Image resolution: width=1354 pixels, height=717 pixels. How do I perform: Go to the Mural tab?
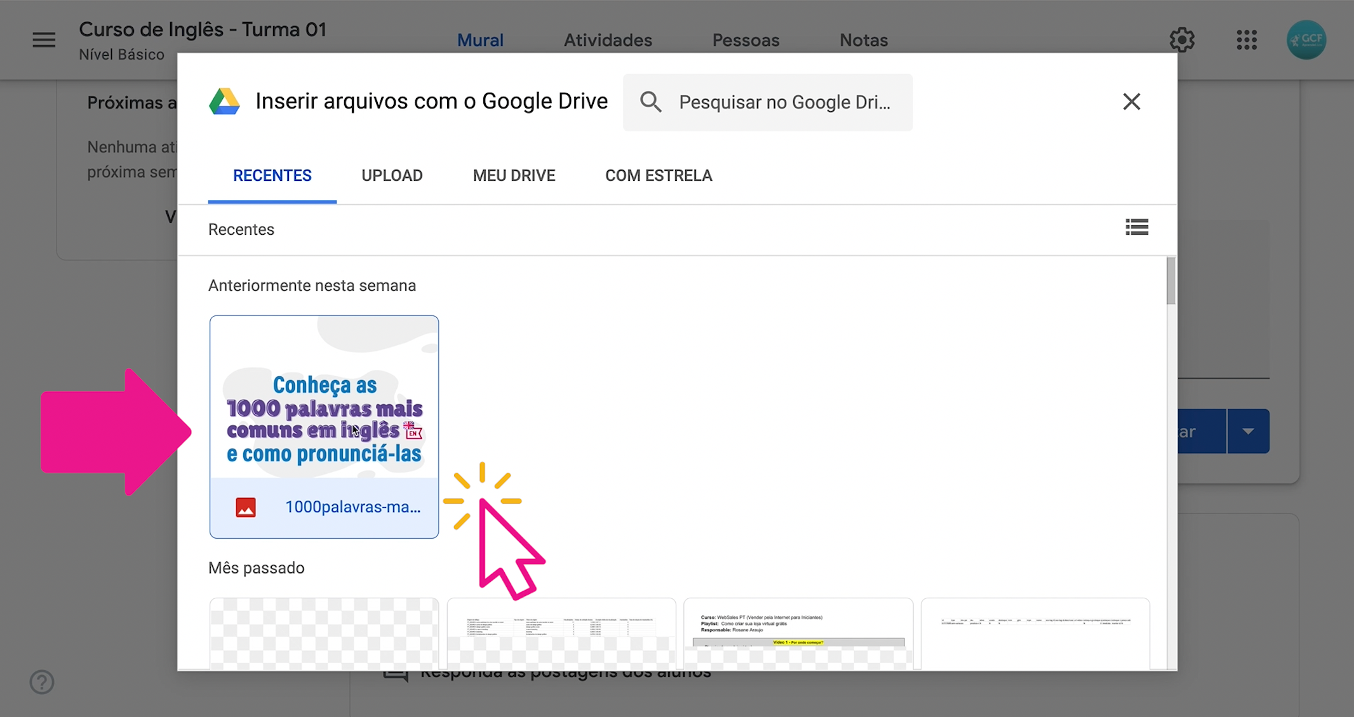(x=480, y=40)
